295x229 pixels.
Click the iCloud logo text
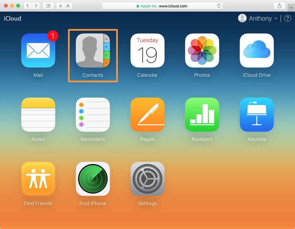coord(13,18)
